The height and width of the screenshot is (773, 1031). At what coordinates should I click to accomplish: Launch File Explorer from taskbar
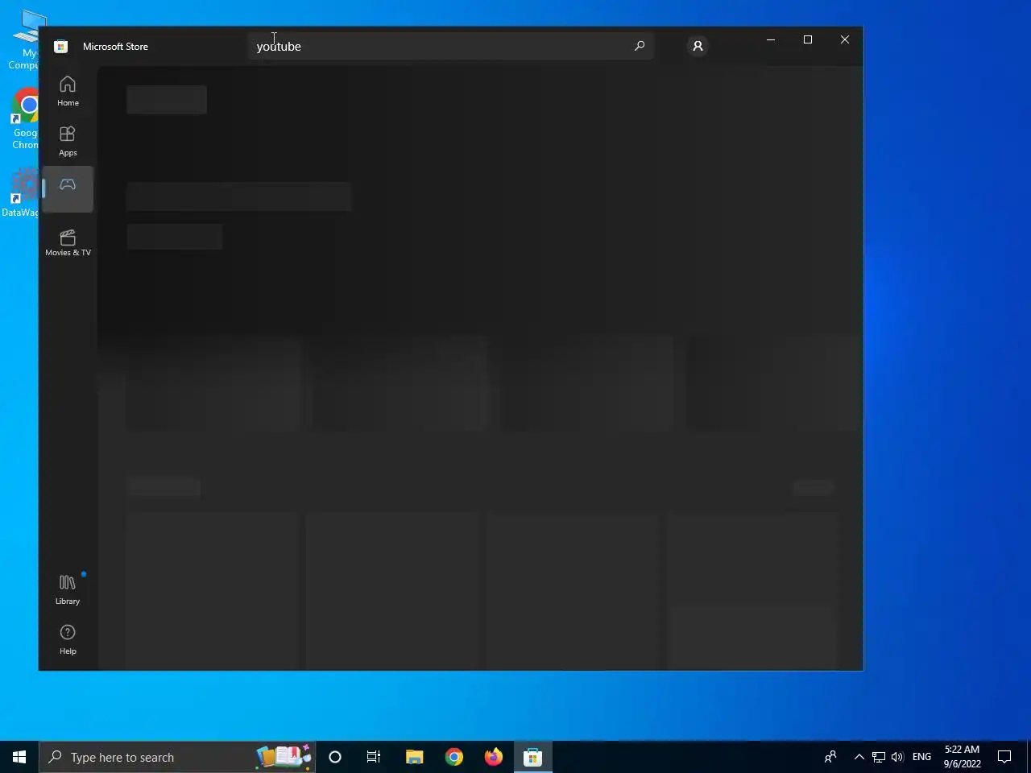click(414, 757)
